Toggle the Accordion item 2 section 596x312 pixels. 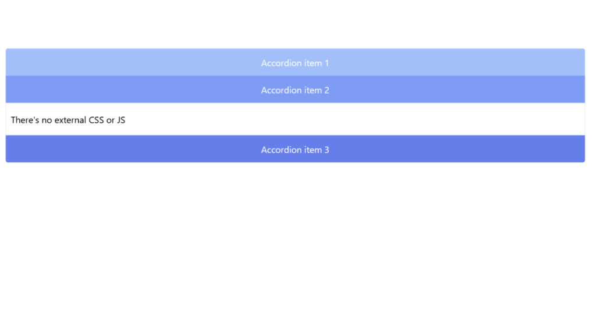click(x=295, y=90)
